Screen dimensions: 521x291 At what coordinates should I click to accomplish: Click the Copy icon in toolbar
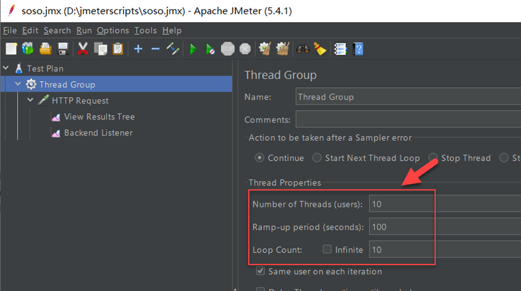point(101,49)
